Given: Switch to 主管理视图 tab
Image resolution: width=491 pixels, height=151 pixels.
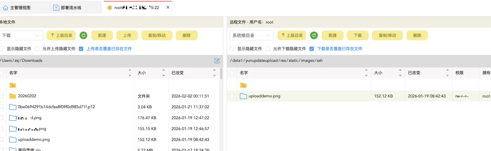Looking at the screenshot, I should pos(25,7).
